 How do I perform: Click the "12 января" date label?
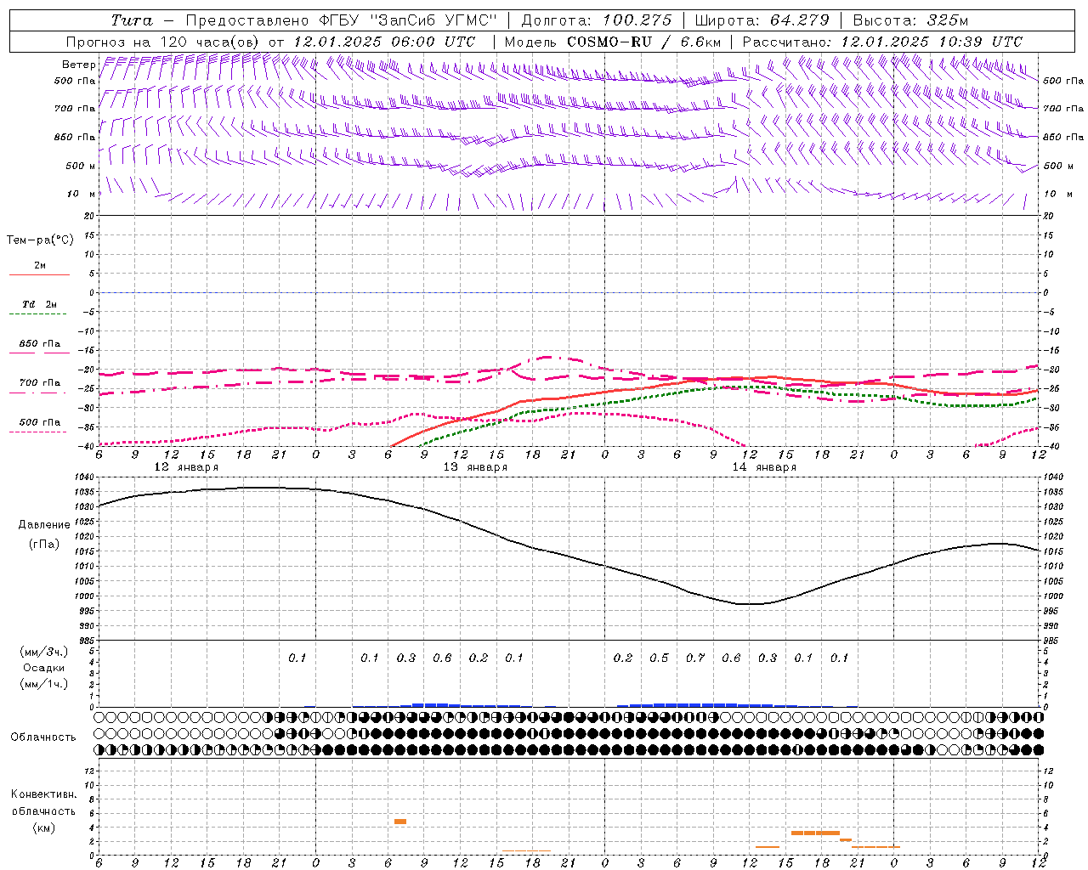(x=186, y=467)
